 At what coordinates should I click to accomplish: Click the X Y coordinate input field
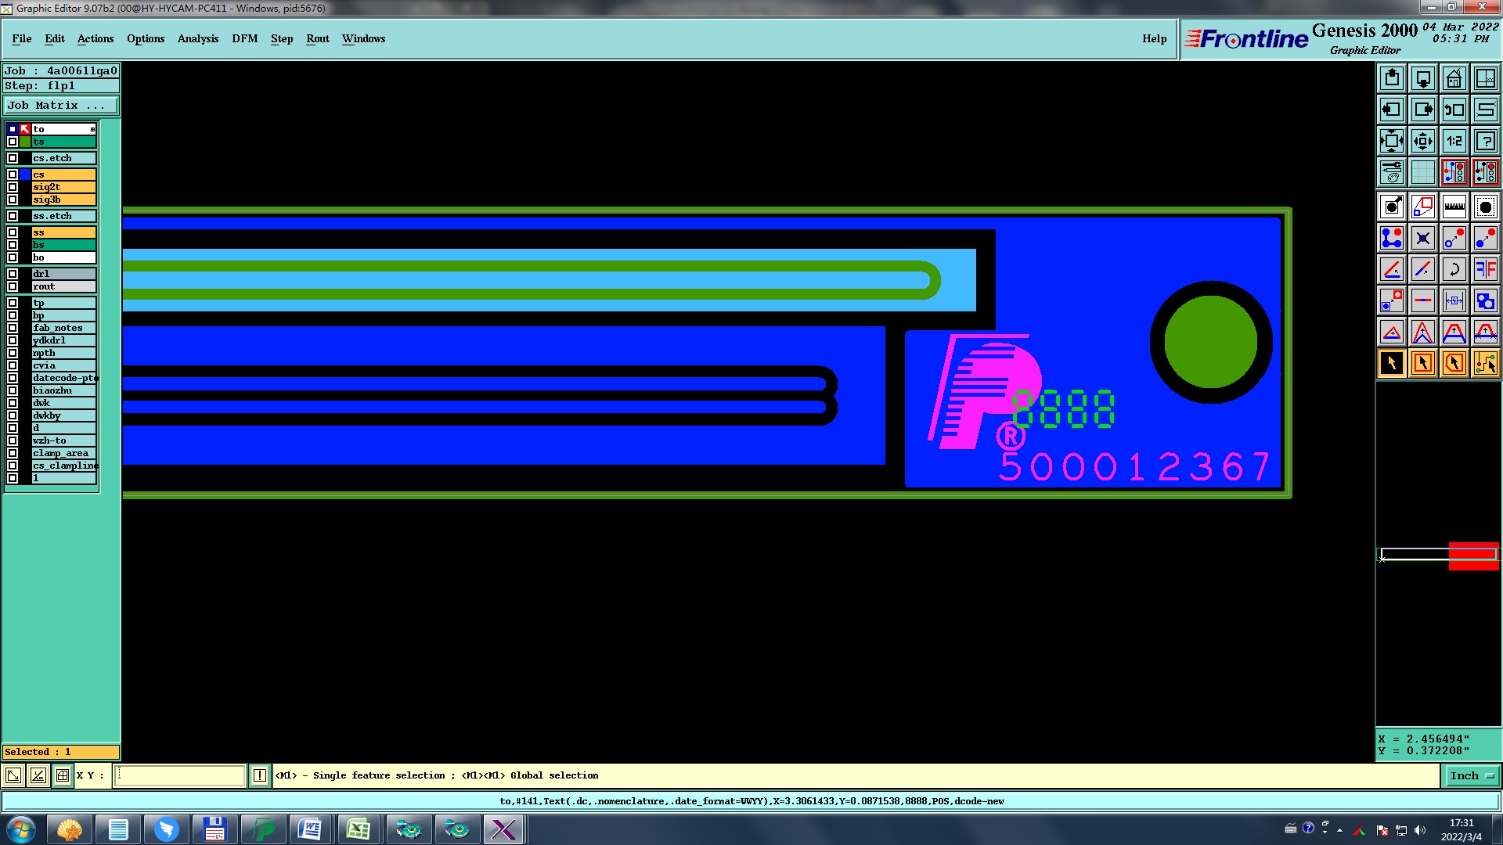click(180, 775)
